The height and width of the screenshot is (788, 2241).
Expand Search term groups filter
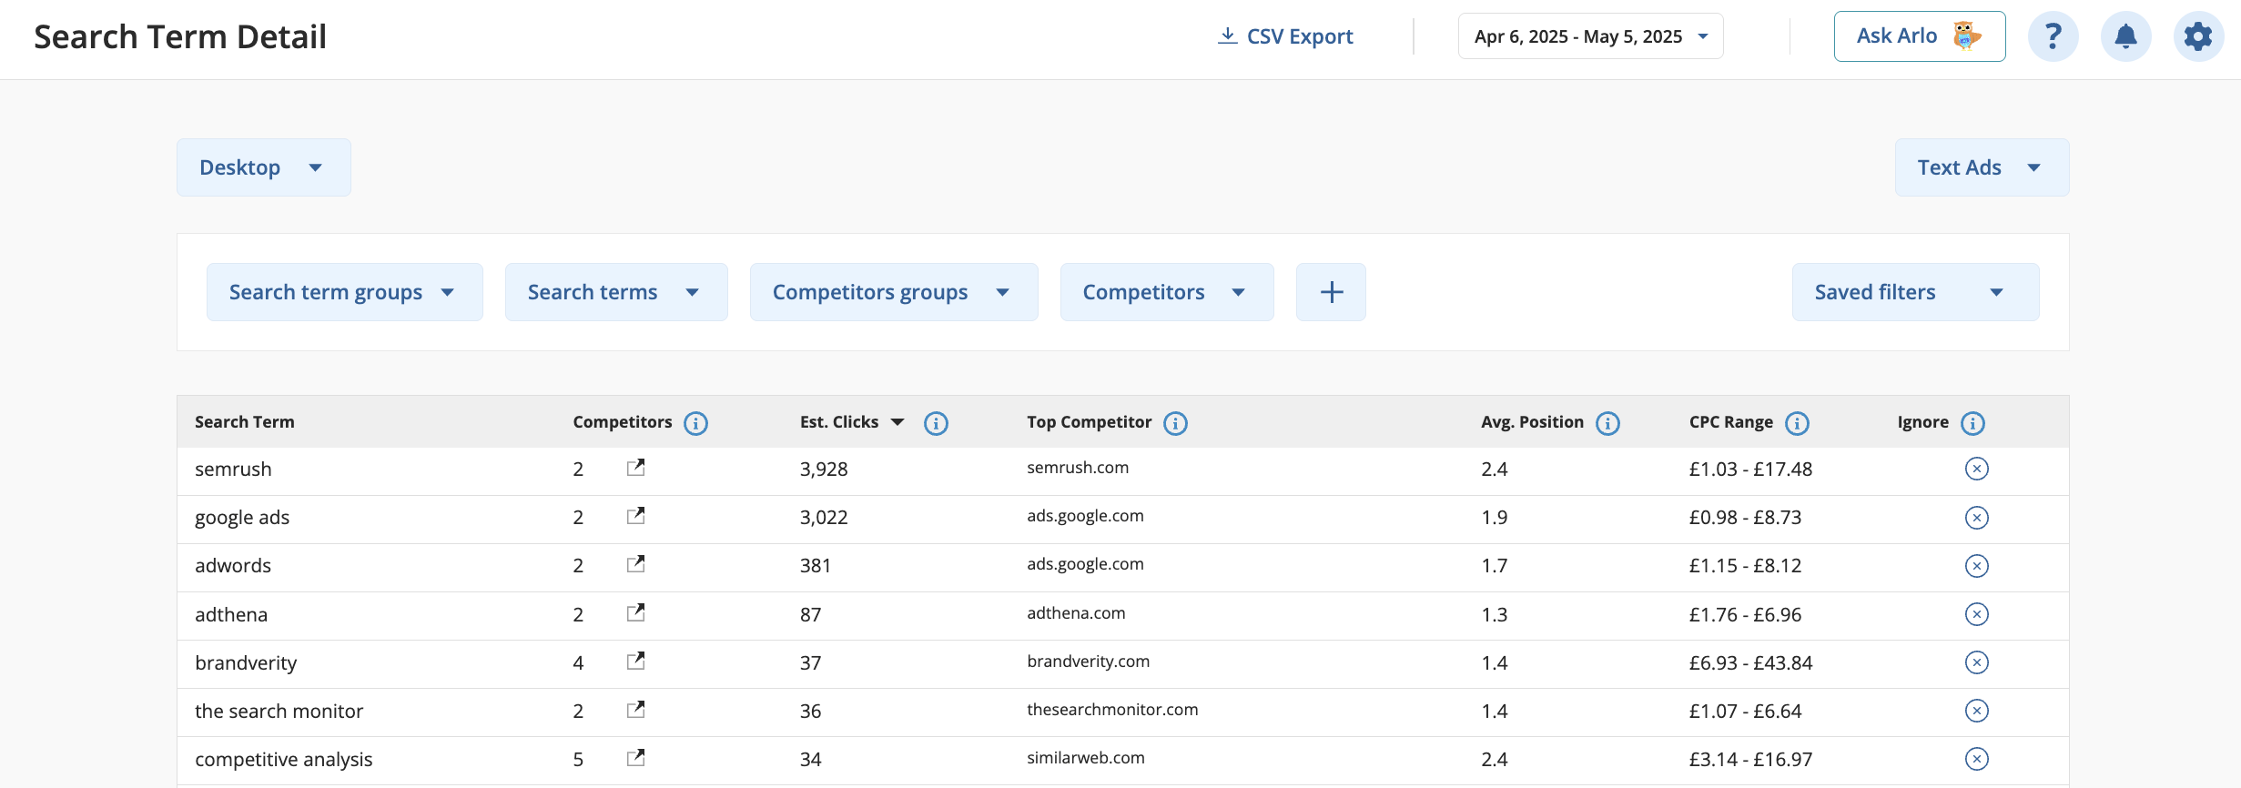coord(344,292)
